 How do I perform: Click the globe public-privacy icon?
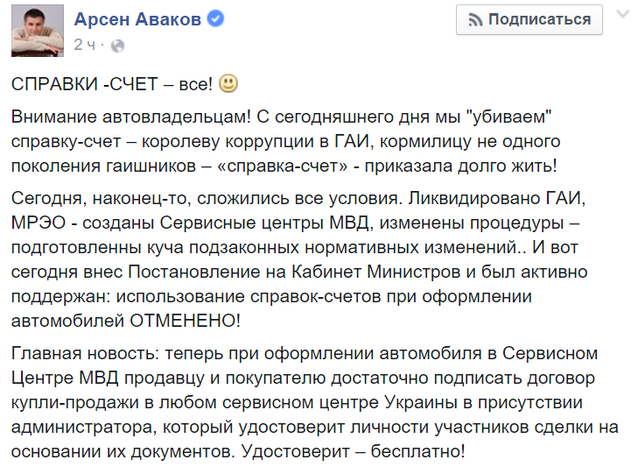pyautogui.click(x=119, y=45)
